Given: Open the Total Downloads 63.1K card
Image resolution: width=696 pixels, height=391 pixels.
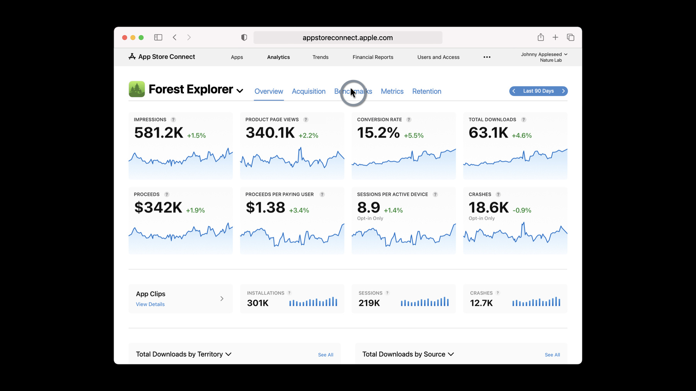Looking at the screenshot, I should pyautogui.click(x=515, y=146).
